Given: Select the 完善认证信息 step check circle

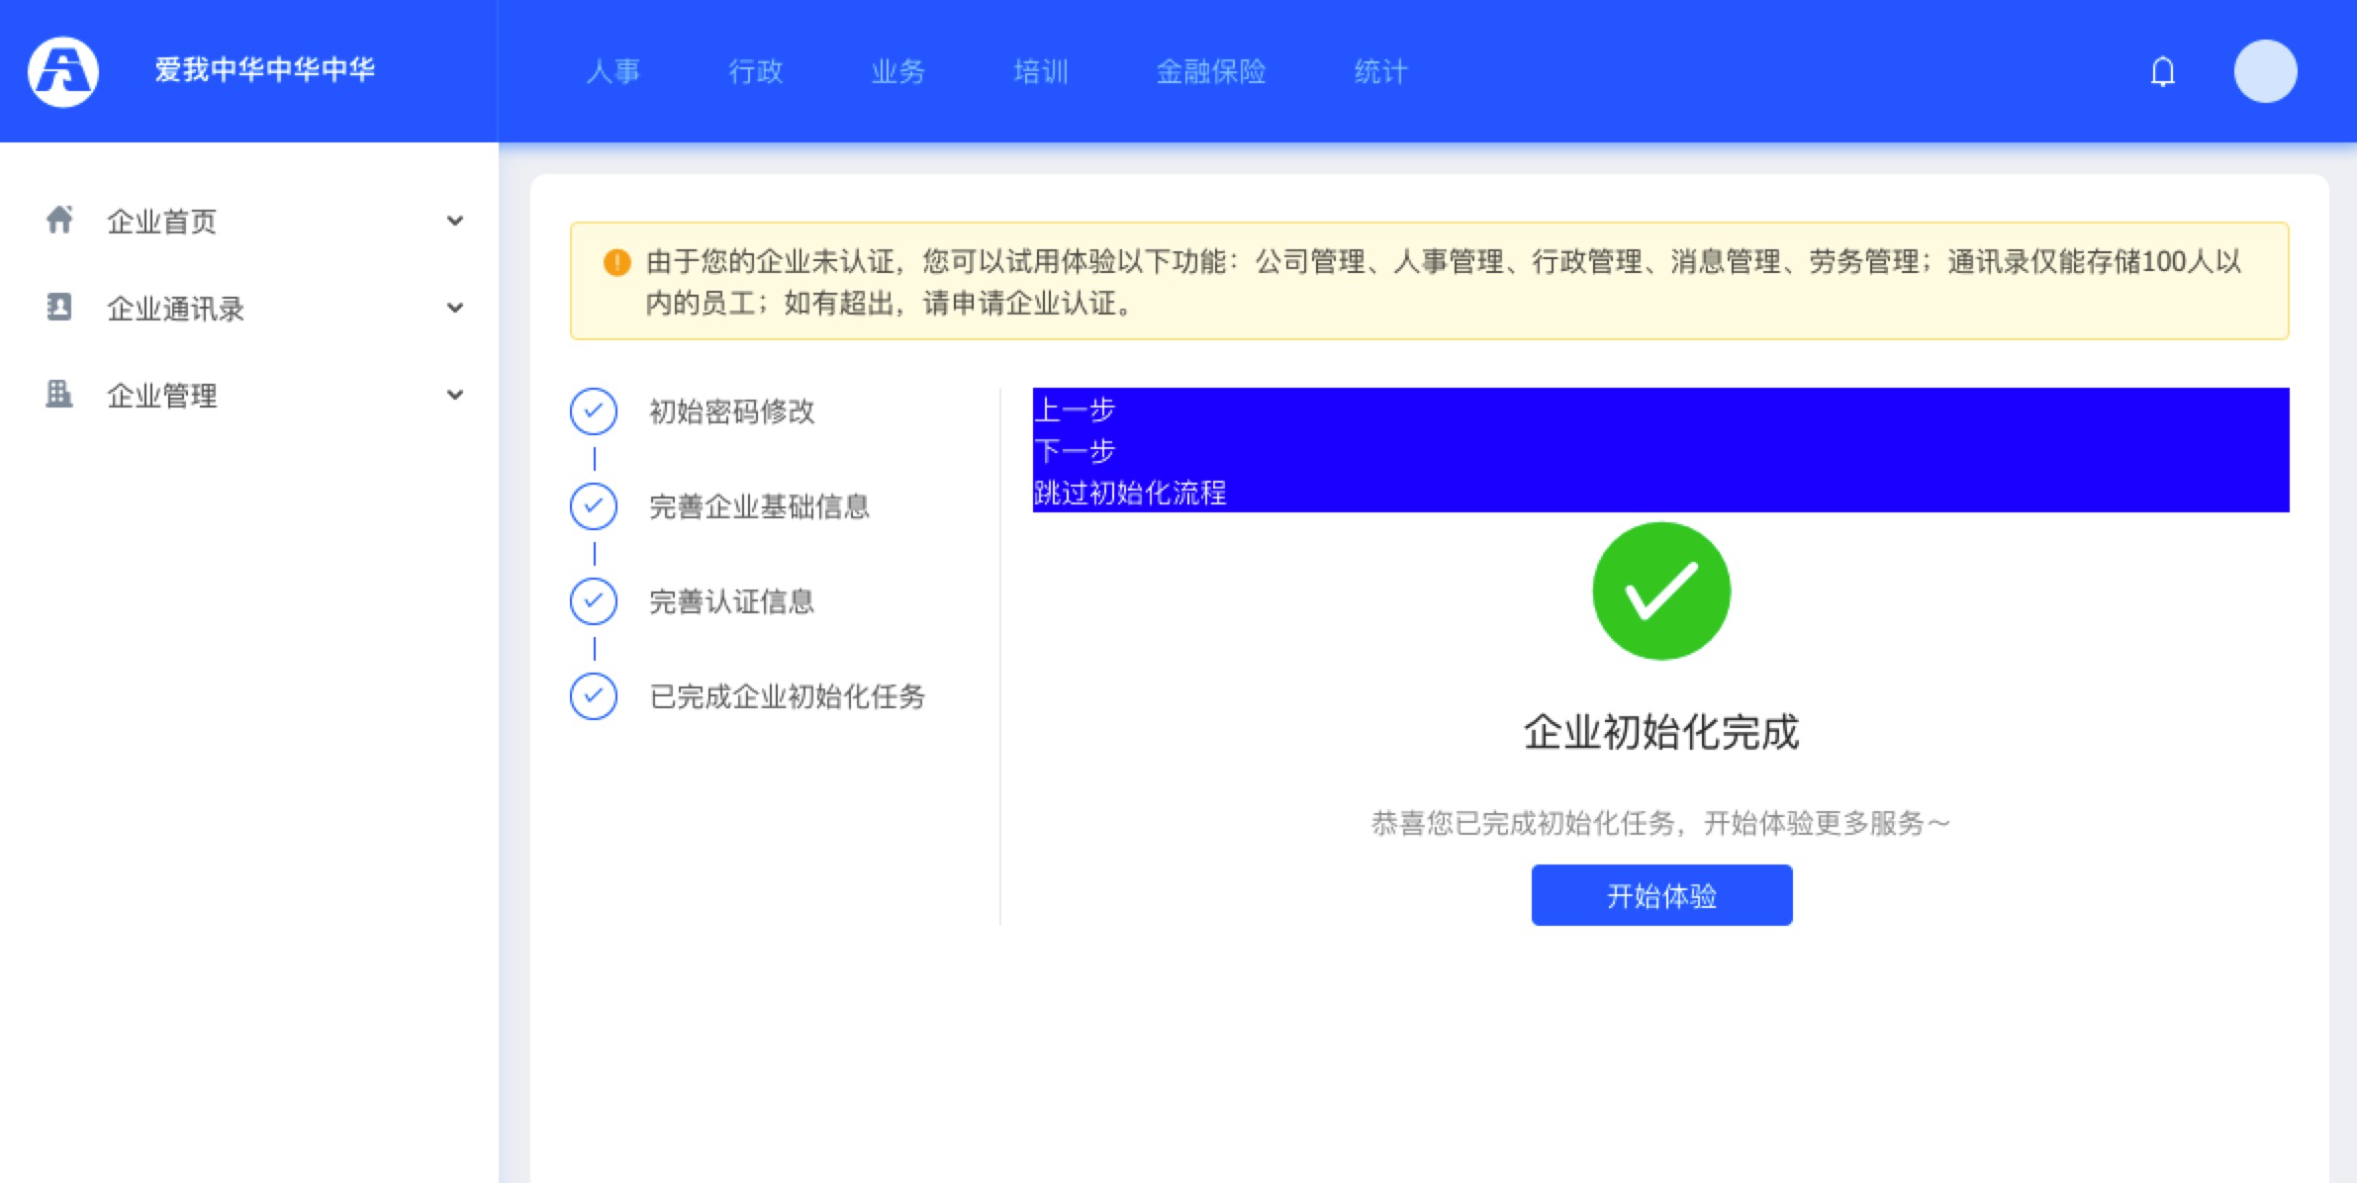Looking at the screenshot, I should click(594, 601).
